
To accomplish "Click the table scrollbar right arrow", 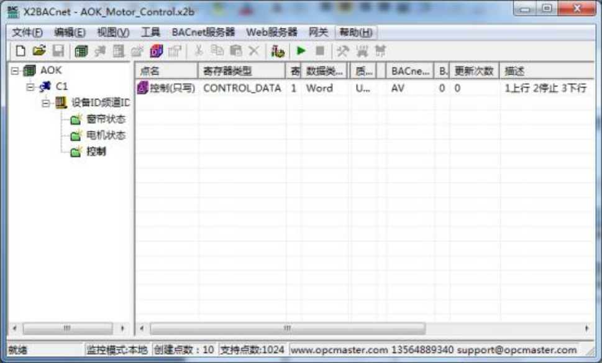I will 586,328.
